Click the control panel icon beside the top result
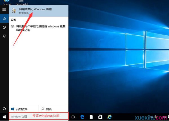Image resolution: width=169 pixels, height=121 pixels. point(14,11)
